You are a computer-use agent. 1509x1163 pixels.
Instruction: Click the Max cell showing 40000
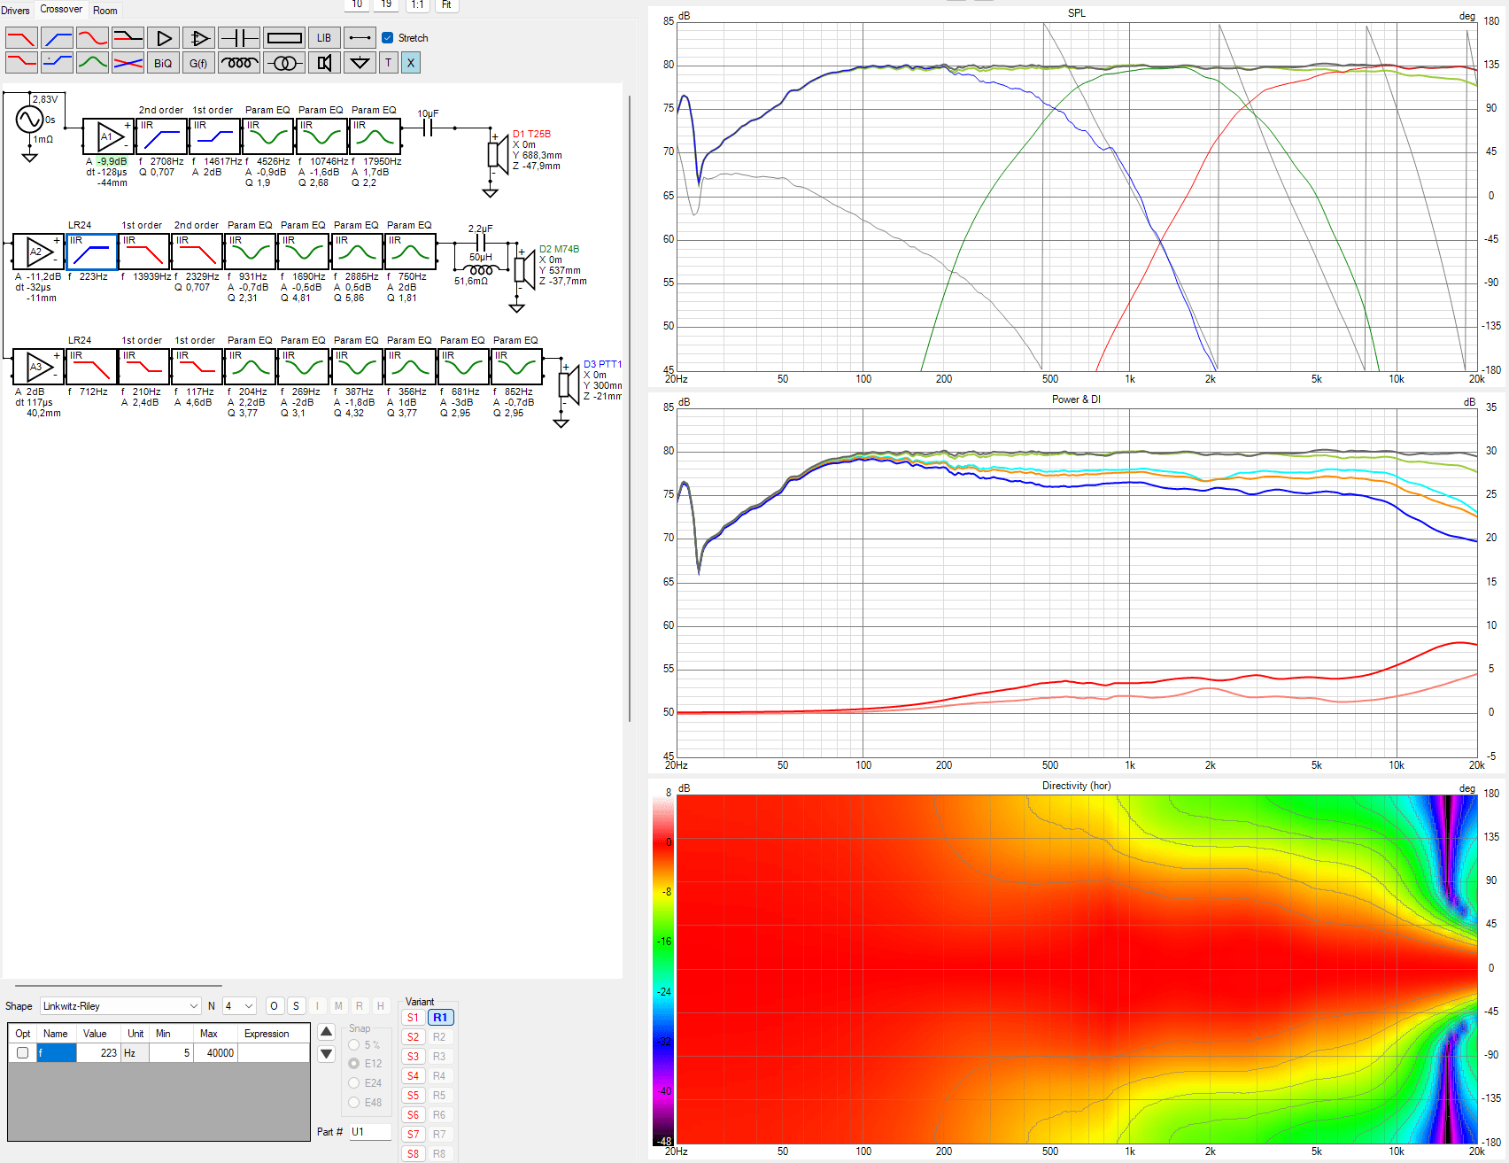pyautogui.click(x=215, y=1053)
